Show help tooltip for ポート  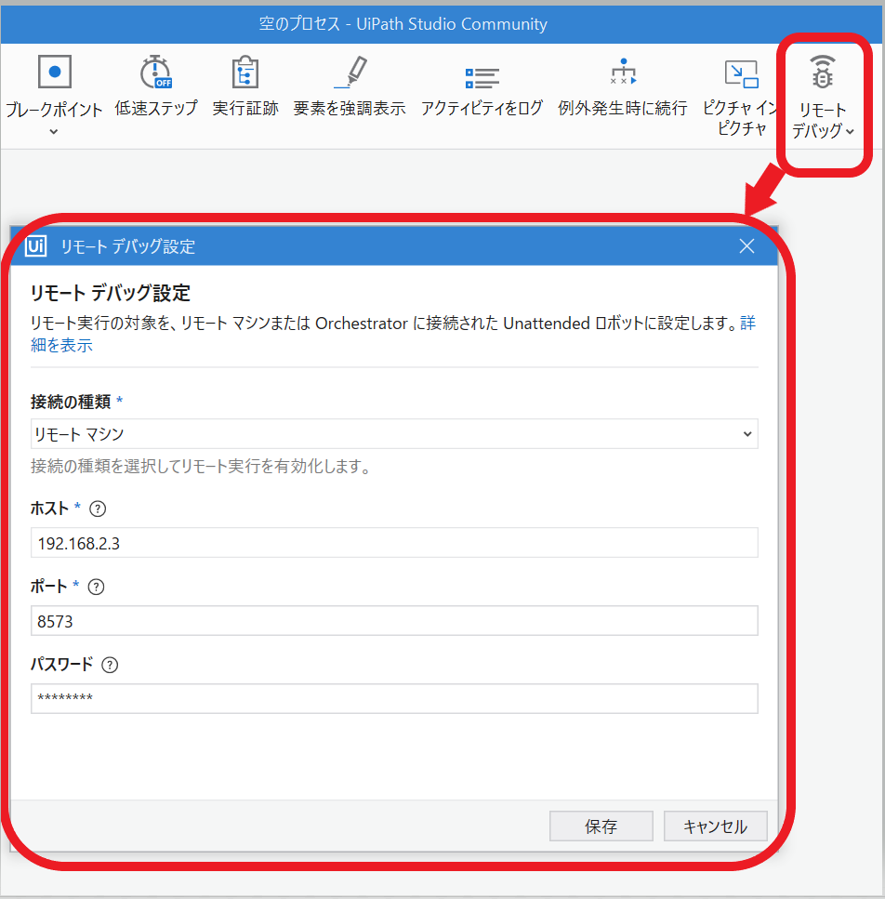pos(97,588)
